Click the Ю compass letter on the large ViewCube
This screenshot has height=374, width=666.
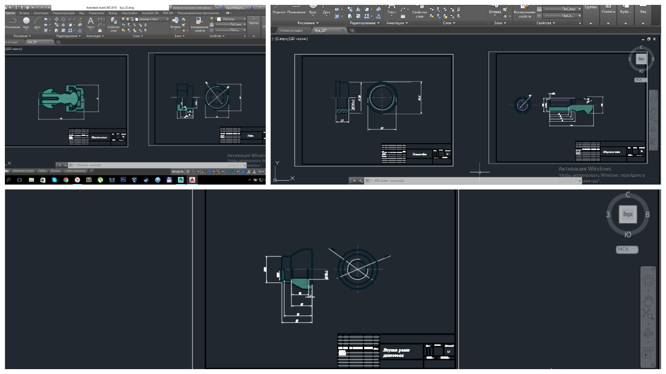(628, 234)
